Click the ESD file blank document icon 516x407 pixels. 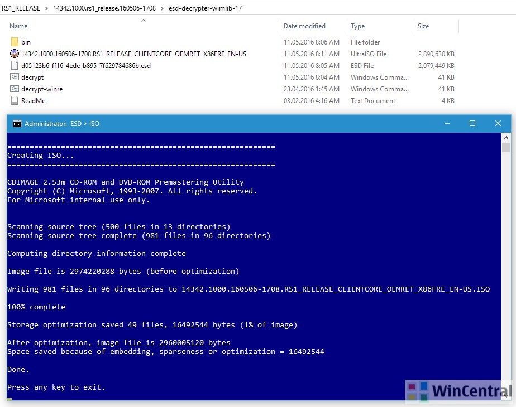click(15, 65)
